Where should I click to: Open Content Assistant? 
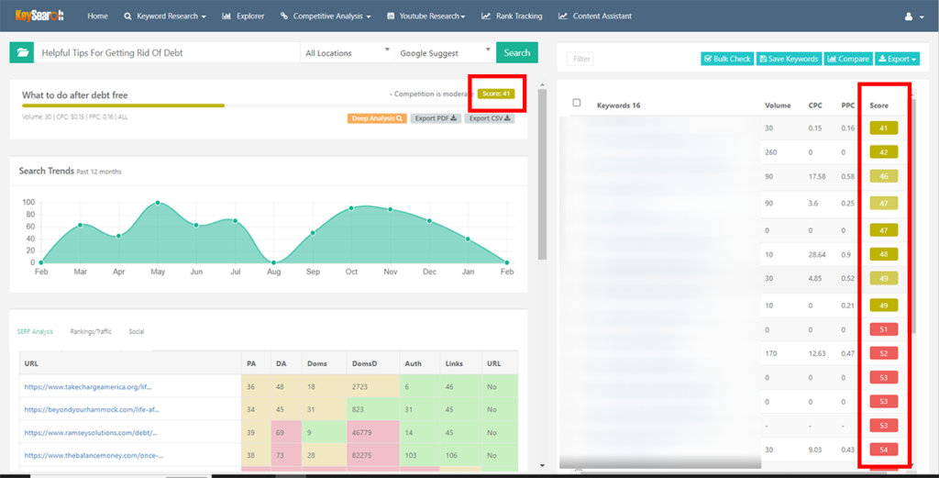(595, 17)
